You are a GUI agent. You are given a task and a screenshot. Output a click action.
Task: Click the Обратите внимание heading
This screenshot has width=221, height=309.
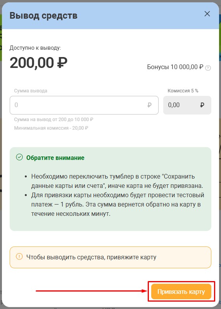[55, 158]
